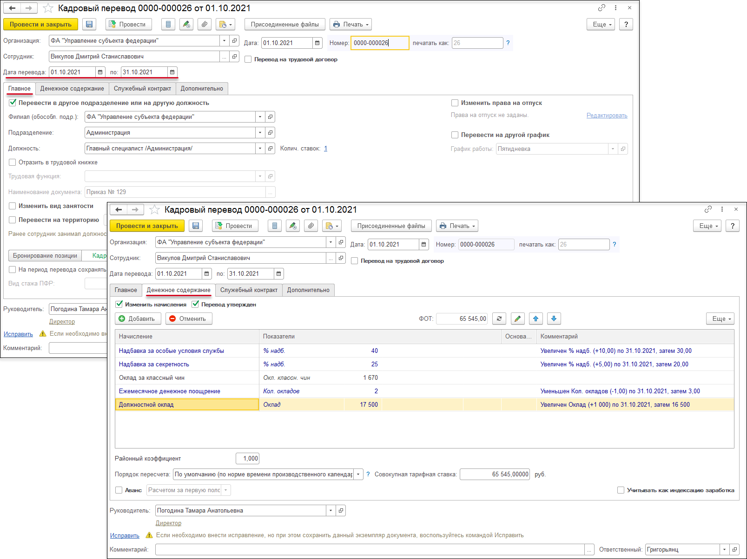The width and height of the screenshot is (747, 559).
Task: Open calendar for front window 'по' date
Action: point(279,273)
